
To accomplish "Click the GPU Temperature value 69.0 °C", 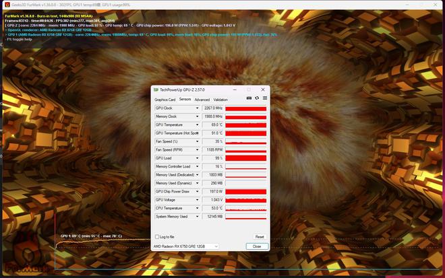I will tap(213, 125).
